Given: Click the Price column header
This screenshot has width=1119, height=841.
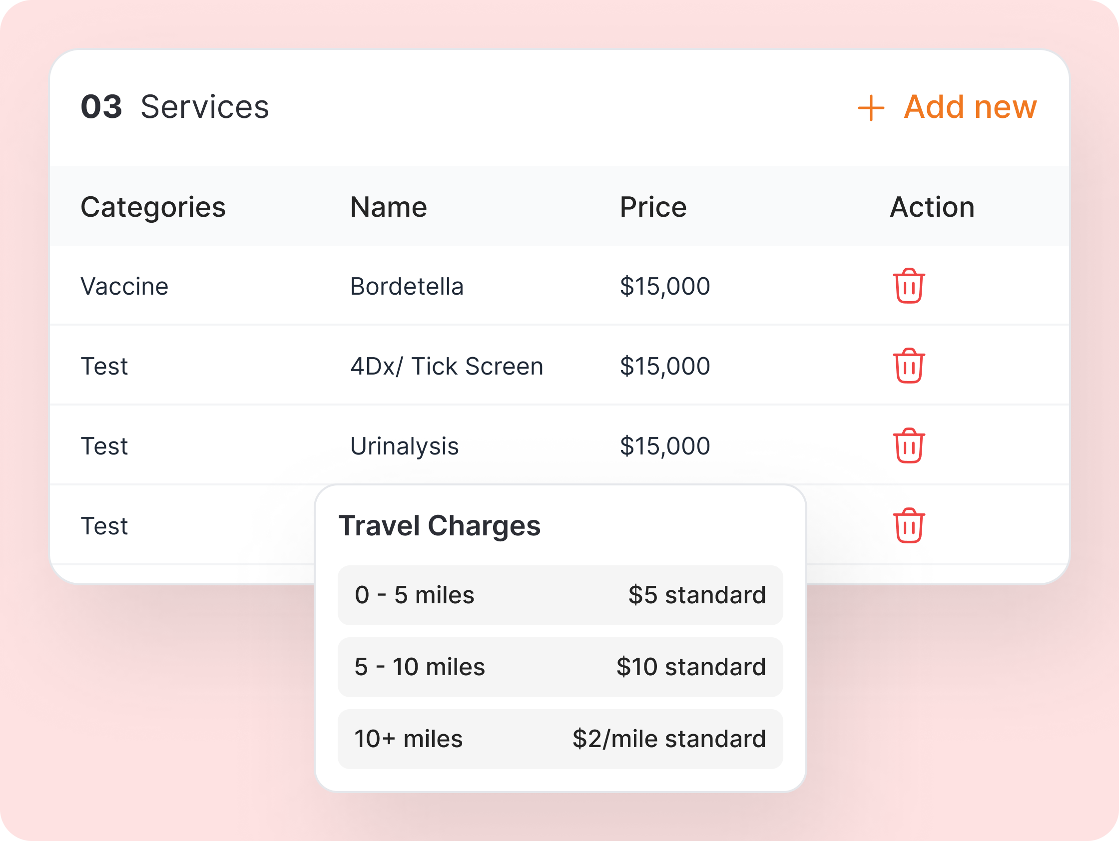Looking at the screenshot, I should click(653, 207).
